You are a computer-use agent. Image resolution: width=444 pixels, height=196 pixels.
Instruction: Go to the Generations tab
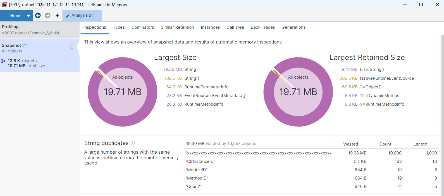293,27
